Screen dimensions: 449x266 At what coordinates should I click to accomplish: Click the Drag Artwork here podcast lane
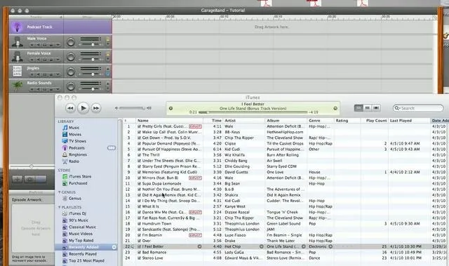[272, 27]
